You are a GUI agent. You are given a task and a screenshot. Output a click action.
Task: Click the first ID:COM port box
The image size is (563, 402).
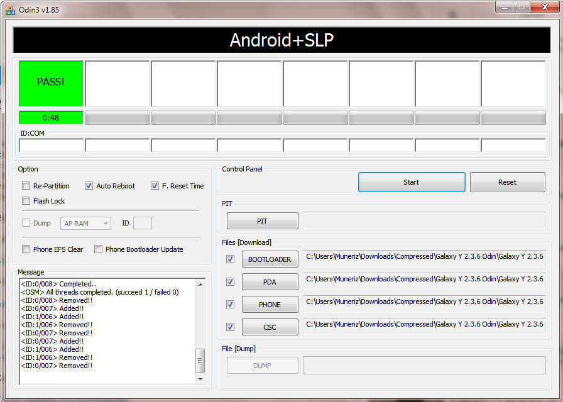(x=51, y=145)
